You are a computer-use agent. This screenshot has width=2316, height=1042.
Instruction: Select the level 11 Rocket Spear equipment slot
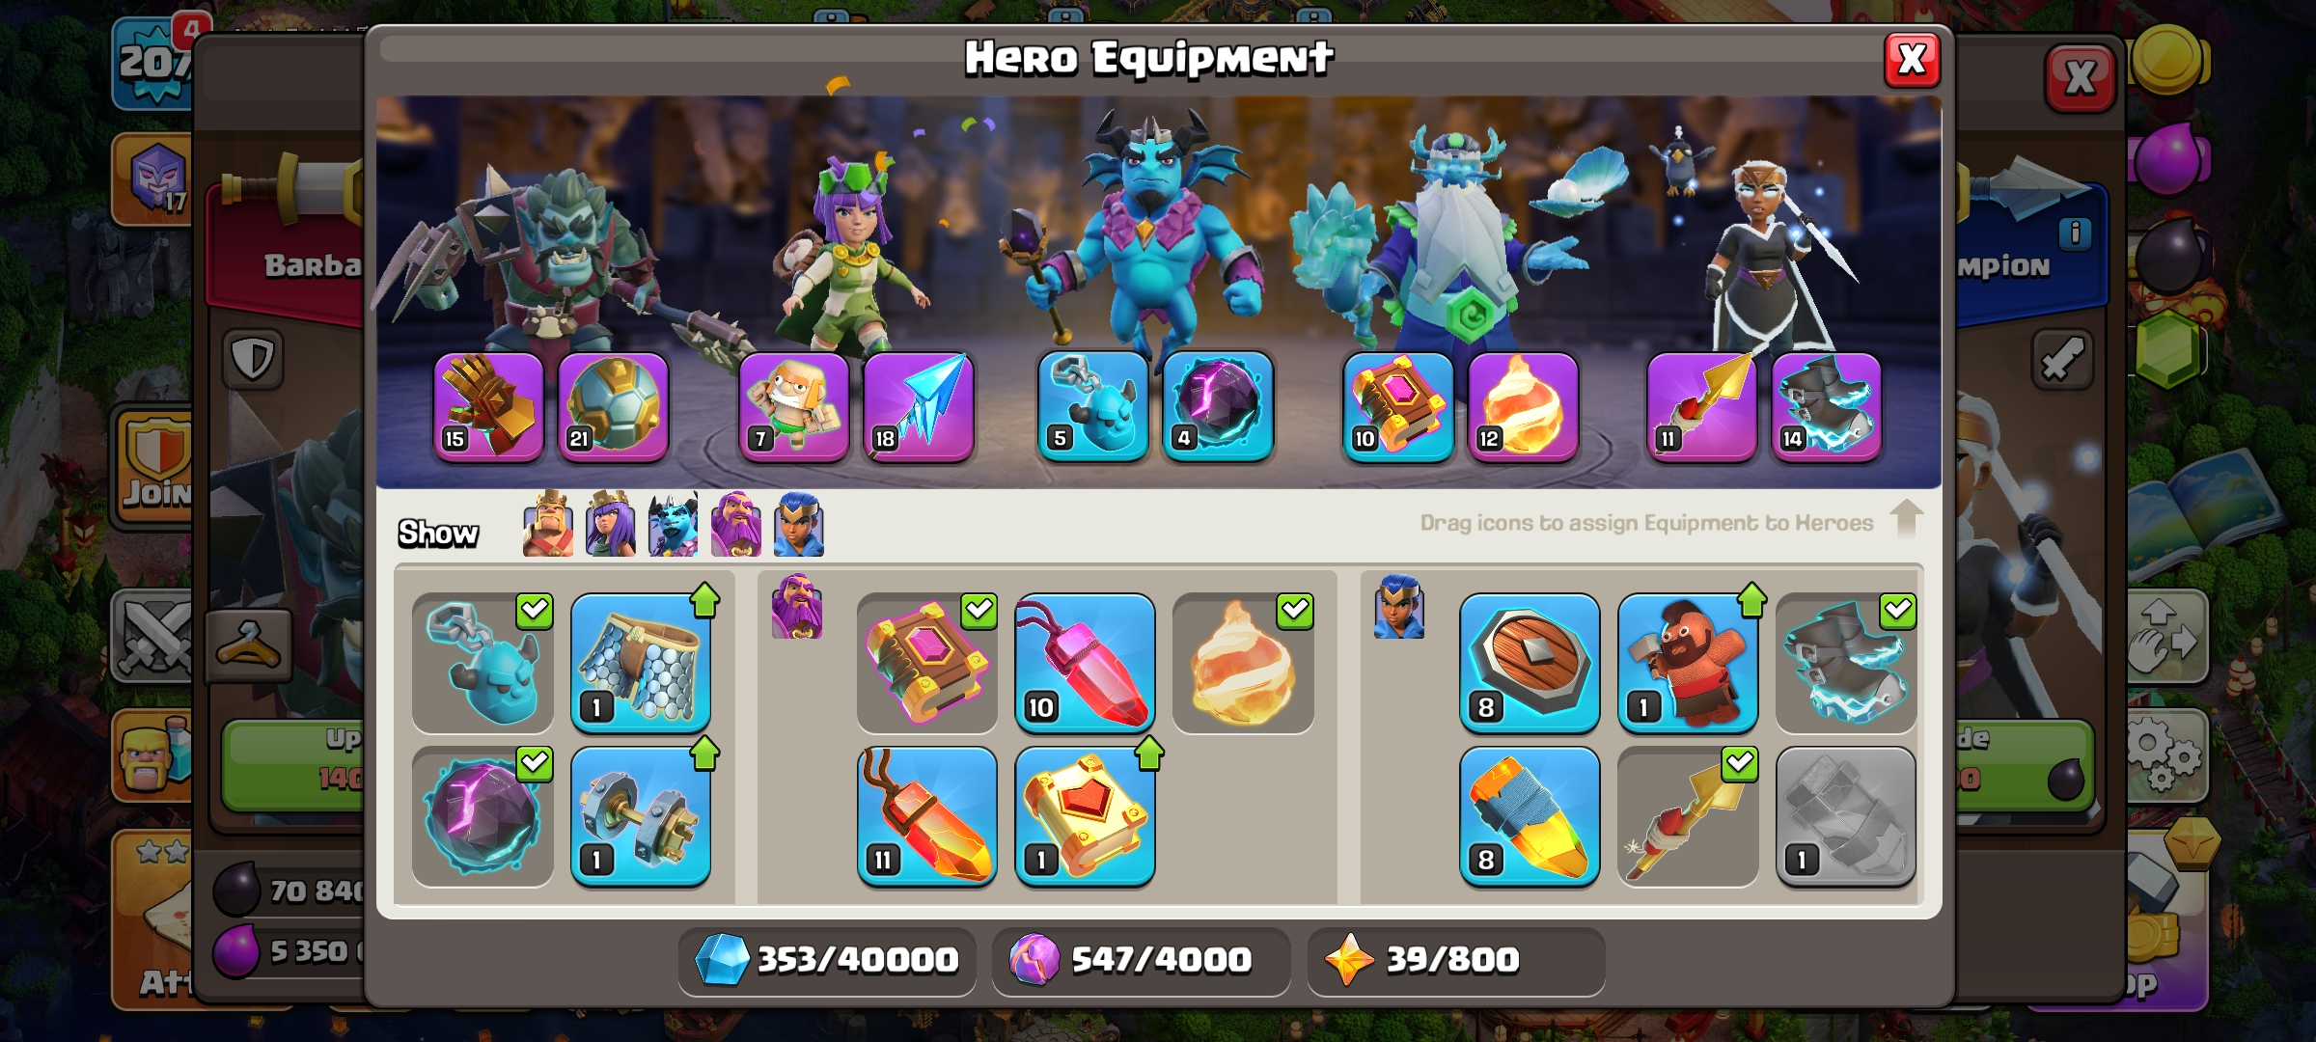coord(1701,406)
